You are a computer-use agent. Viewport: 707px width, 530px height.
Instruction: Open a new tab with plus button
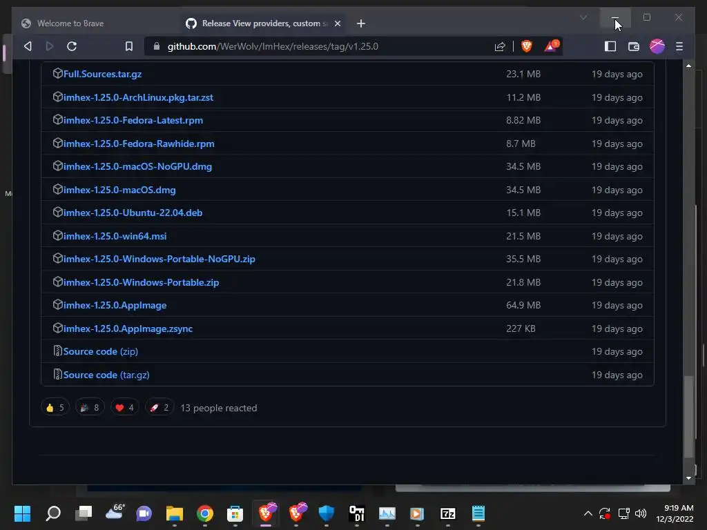tap(360, 23)
